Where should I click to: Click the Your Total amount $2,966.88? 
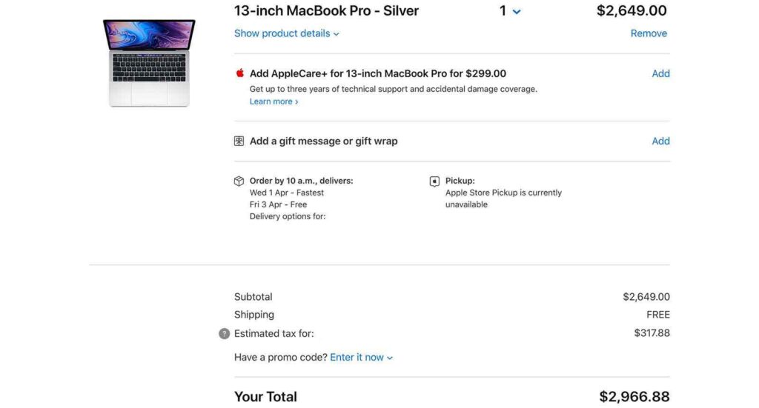(634, 397)
